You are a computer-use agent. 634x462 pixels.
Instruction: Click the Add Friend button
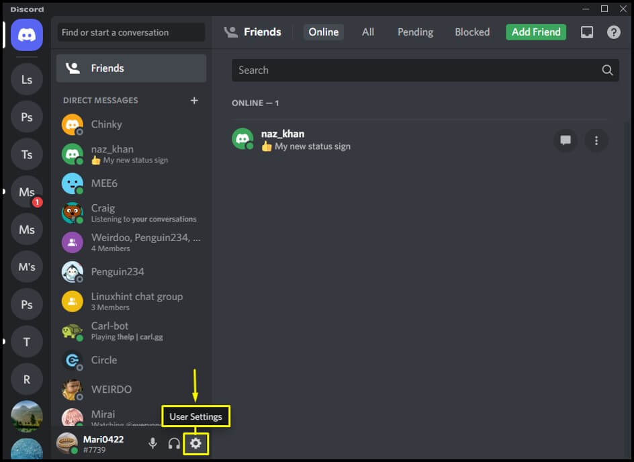pos(536,32)
